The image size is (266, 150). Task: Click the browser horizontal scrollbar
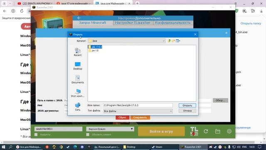[129, 142]
